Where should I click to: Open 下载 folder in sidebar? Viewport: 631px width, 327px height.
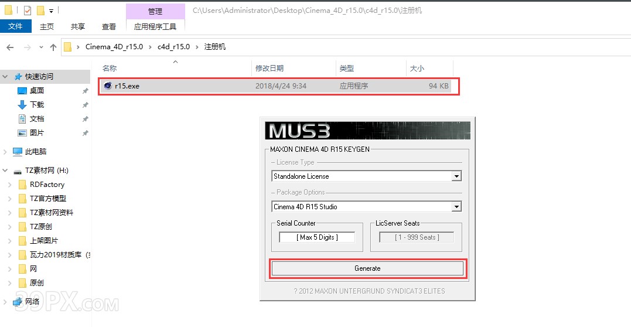click(x=36, y=105)
